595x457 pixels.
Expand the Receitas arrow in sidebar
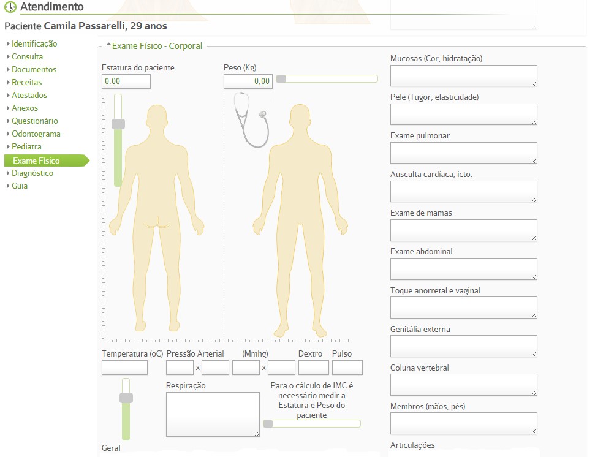tap(8, 82)
